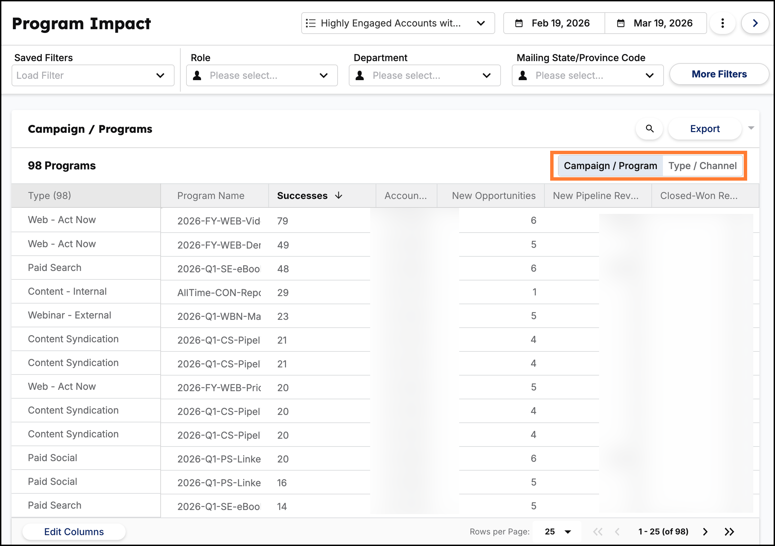This screenshot has height=546, width=775.
Task: Click the Content - Internal type cell
Action: pyautogui.click(x=86, y=291)
